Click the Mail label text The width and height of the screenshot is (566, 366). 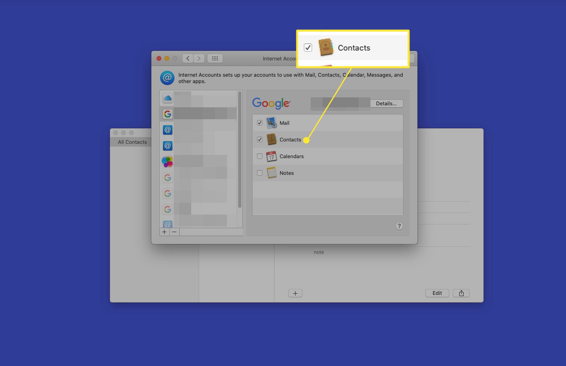coord(284,123)
